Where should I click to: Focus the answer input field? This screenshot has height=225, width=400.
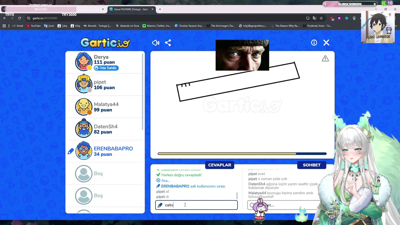coord(197,205)
